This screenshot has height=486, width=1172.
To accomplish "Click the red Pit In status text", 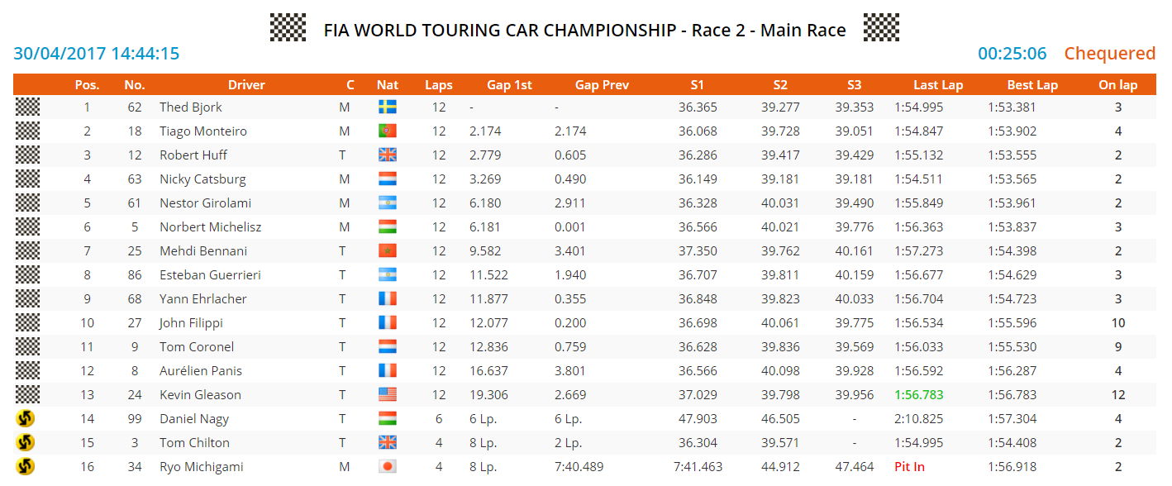I will tap(909, 467).
